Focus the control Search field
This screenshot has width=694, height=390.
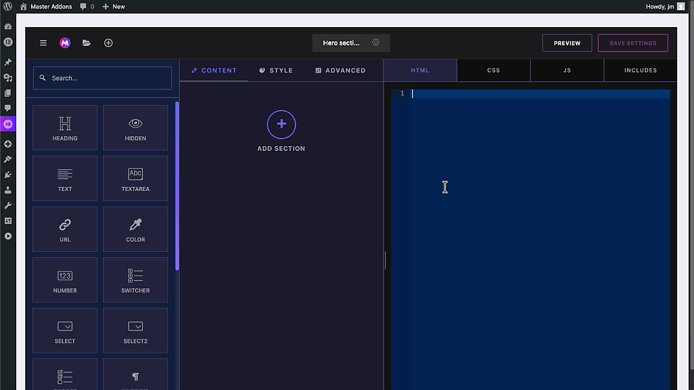(x=103, y=78)
